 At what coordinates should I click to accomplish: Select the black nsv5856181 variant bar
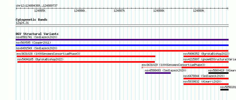click(x=224, y=90)
